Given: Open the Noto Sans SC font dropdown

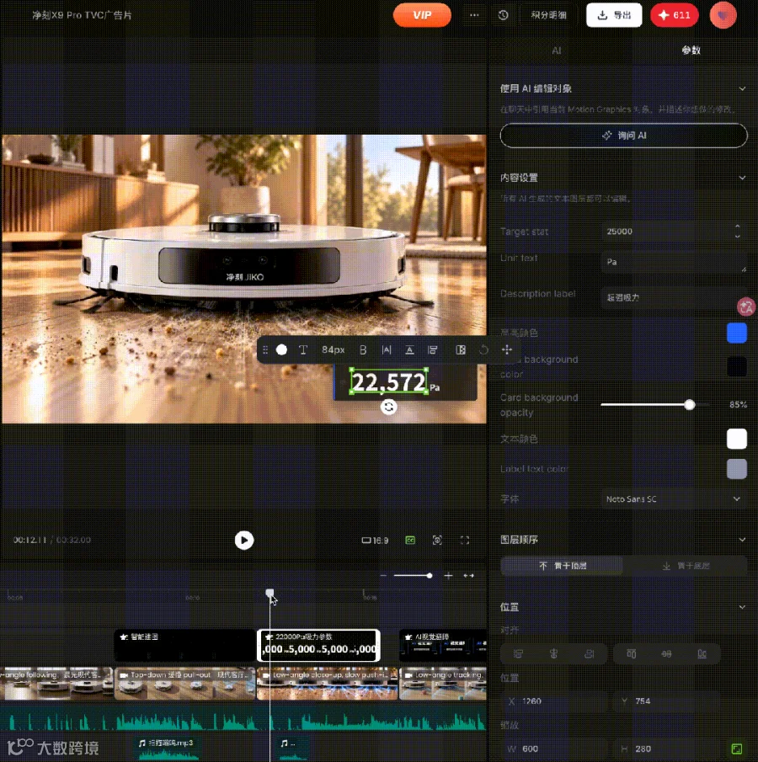Looking at the screenshot, I should 674,499.
